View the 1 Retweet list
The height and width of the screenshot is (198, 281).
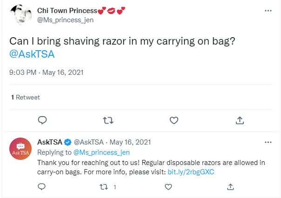(26, 97)
